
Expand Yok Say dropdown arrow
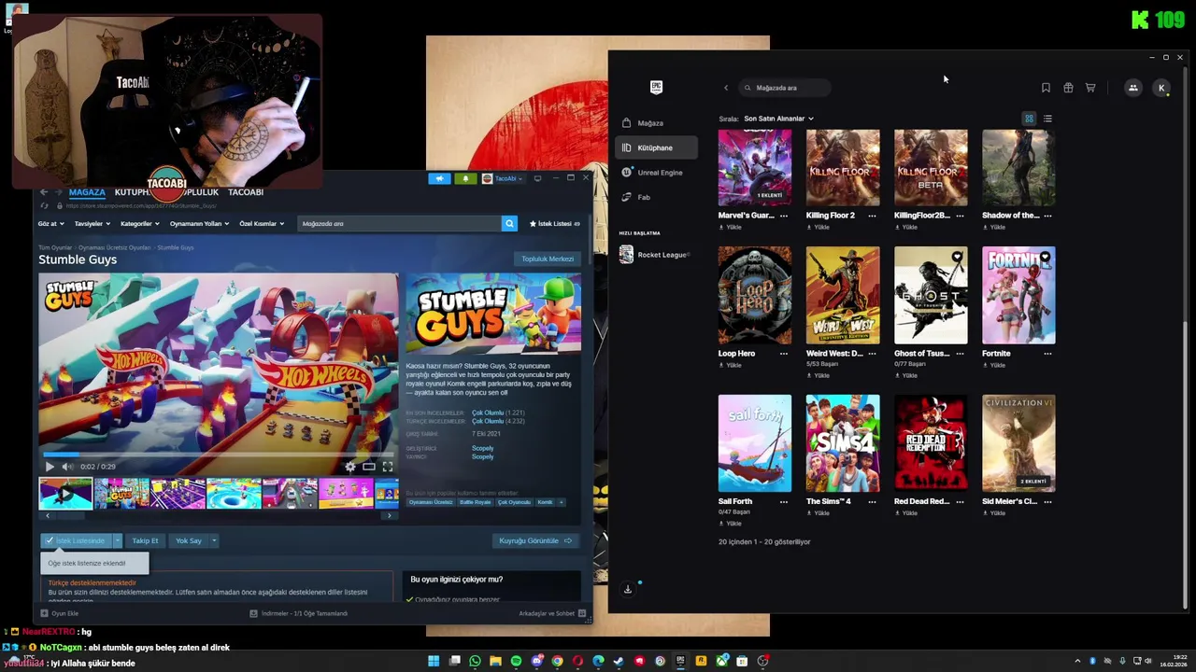coord(214,540)
